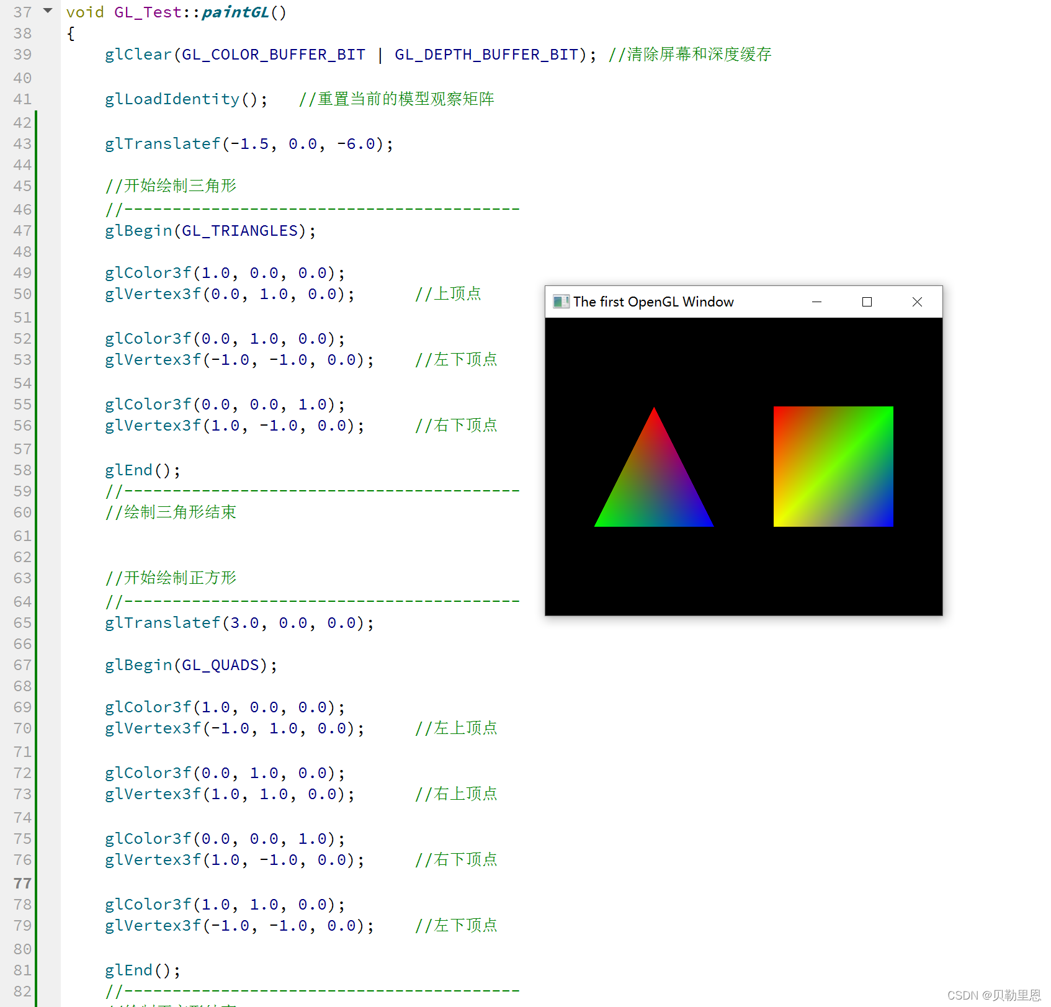
Task: Click the title 'The first OpenGL Window'
Action: [653, 302]
